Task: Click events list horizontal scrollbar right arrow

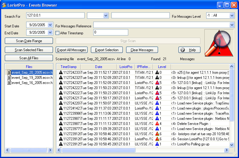Action: tap(226, 150)
